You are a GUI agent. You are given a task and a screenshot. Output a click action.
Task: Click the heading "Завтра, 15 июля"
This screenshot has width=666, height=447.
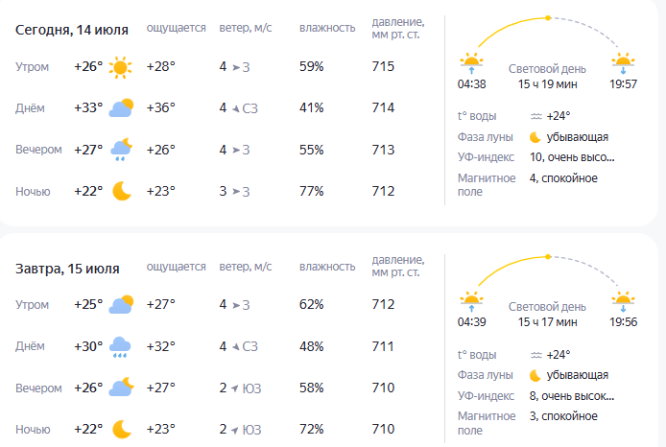[x=67, y=269]
